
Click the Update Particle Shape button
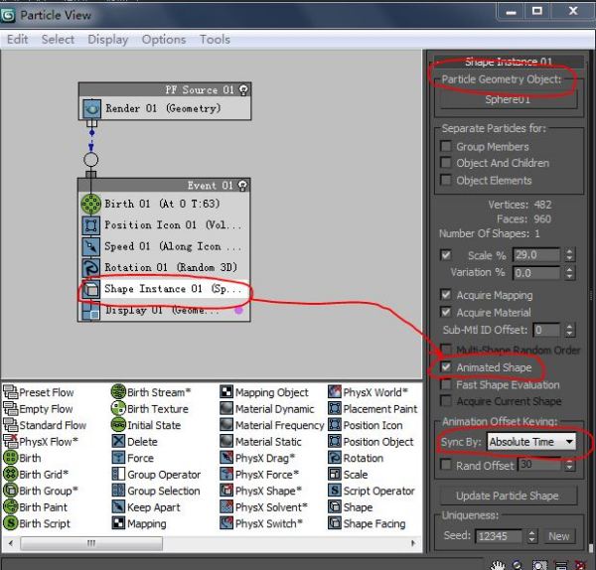[x=508, y=496]
